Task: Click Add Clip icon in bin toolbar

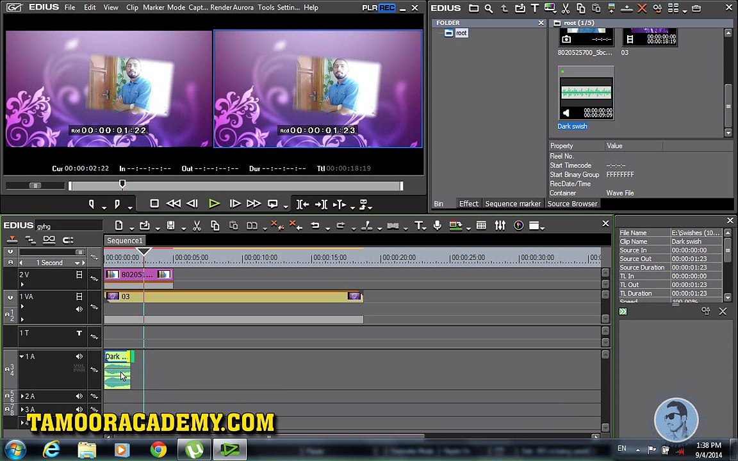Action: coord(520,8)
